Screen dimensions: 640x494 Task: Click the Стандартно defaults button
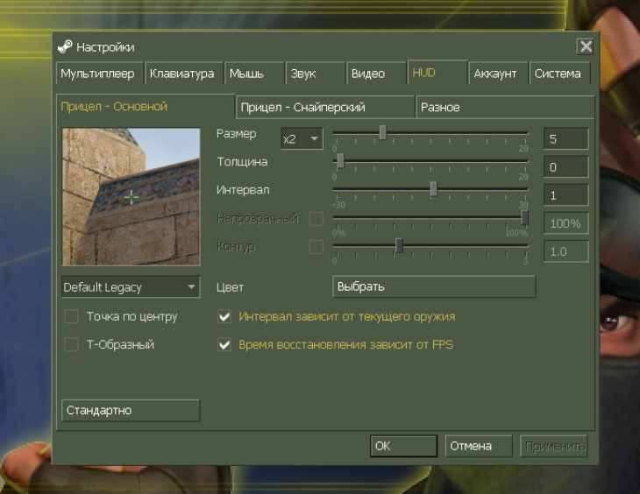point(131,410)
